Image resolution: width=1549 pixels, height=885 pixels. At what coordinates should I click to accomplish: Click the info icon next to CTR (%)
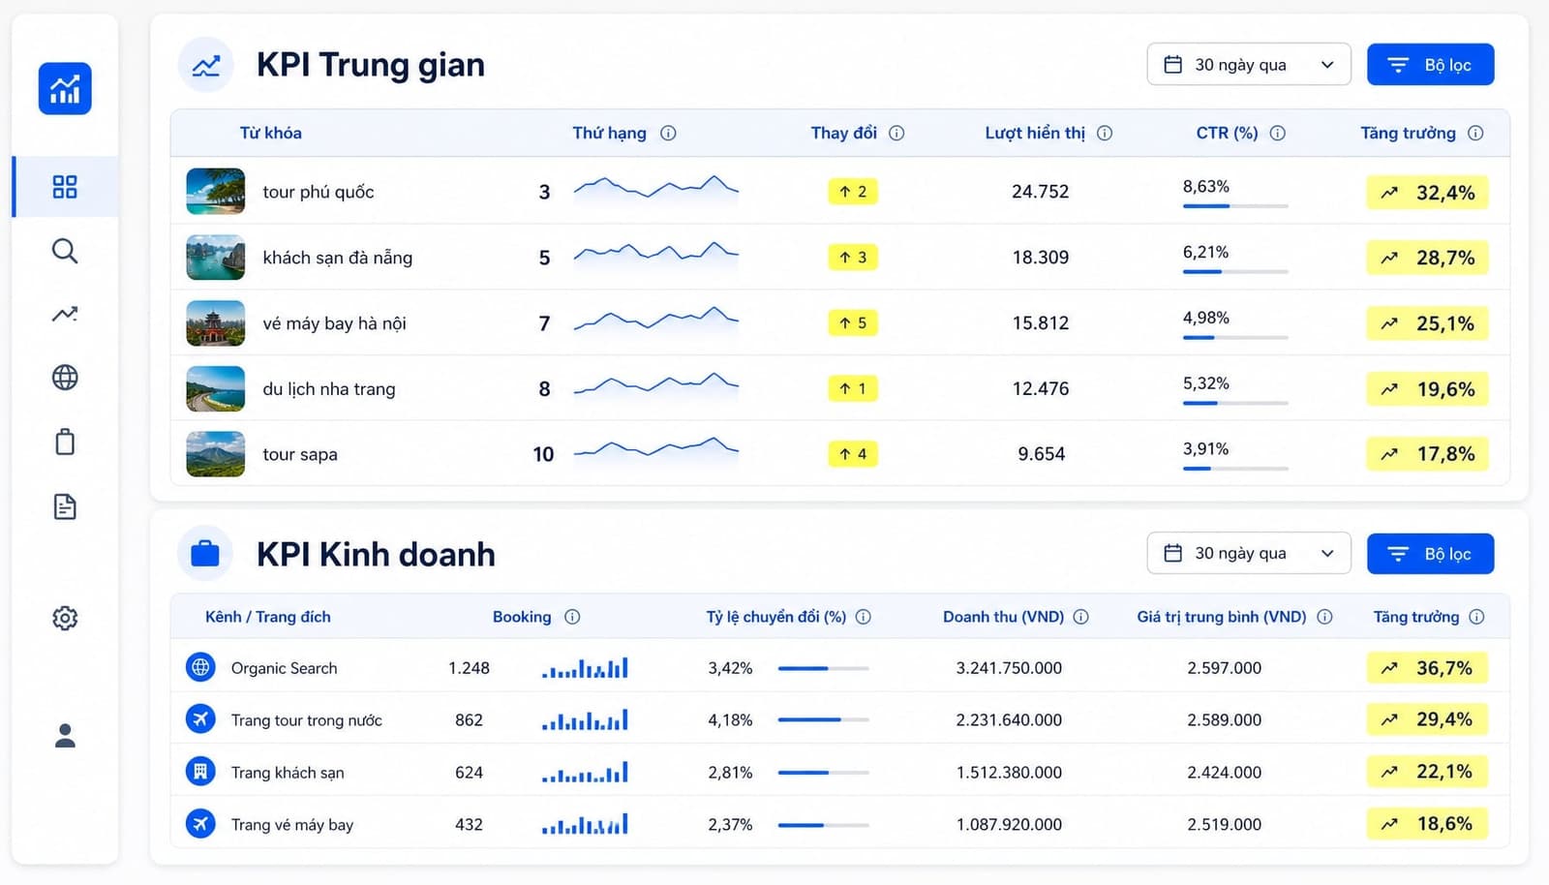pyautogui.click(x=1278, y=133)
